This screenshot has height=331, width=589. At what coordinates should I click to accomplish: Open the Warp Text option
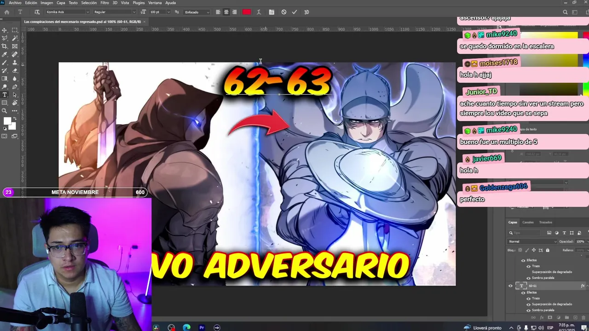coord(260,12)
